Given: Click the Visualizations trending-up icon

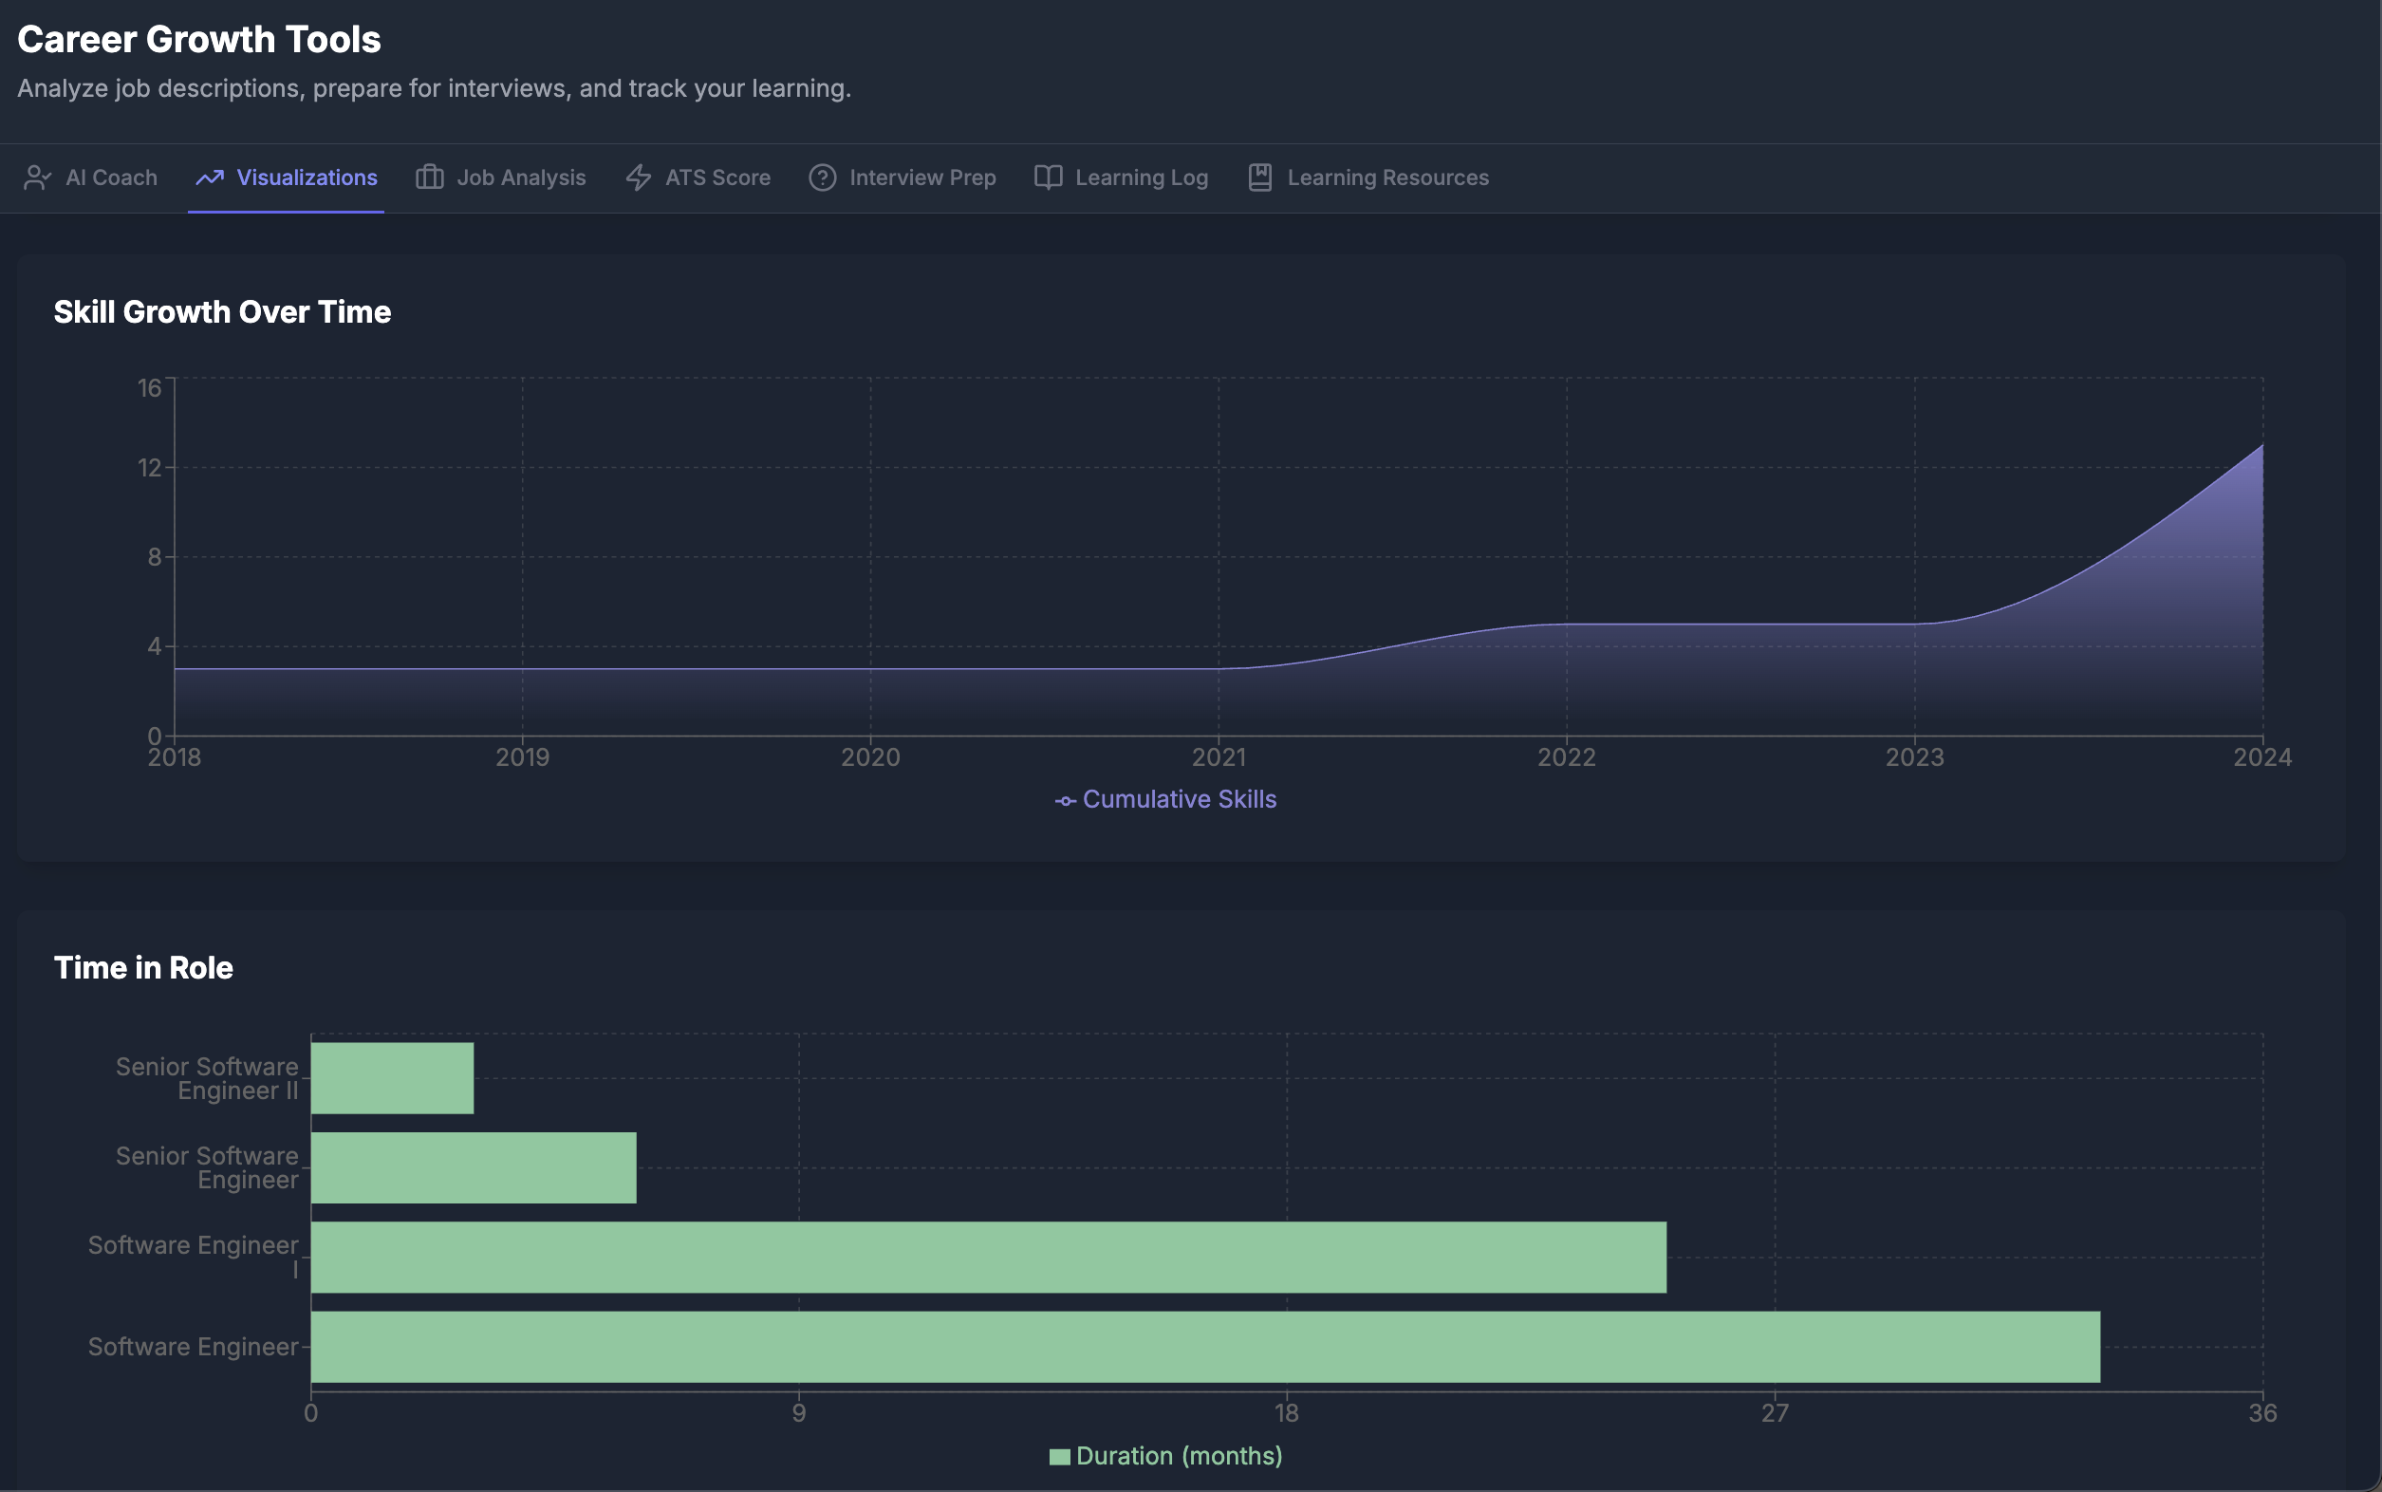Looking at the screenshot, I should click(x=209, y=177).
